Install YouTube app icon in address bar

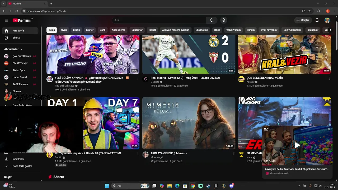coord(304,11)
